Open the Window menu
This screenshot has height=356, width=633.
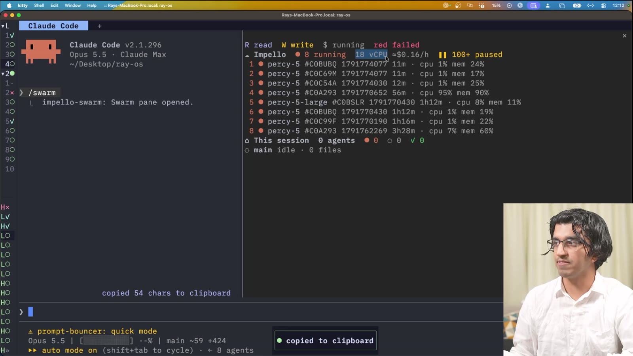pyautogui.click(x=72, y=6)
